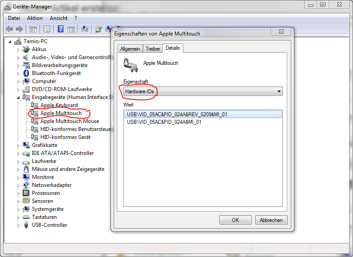Click scan for hardware changes icon
The image size is (353, 257).
coord(85,29)
